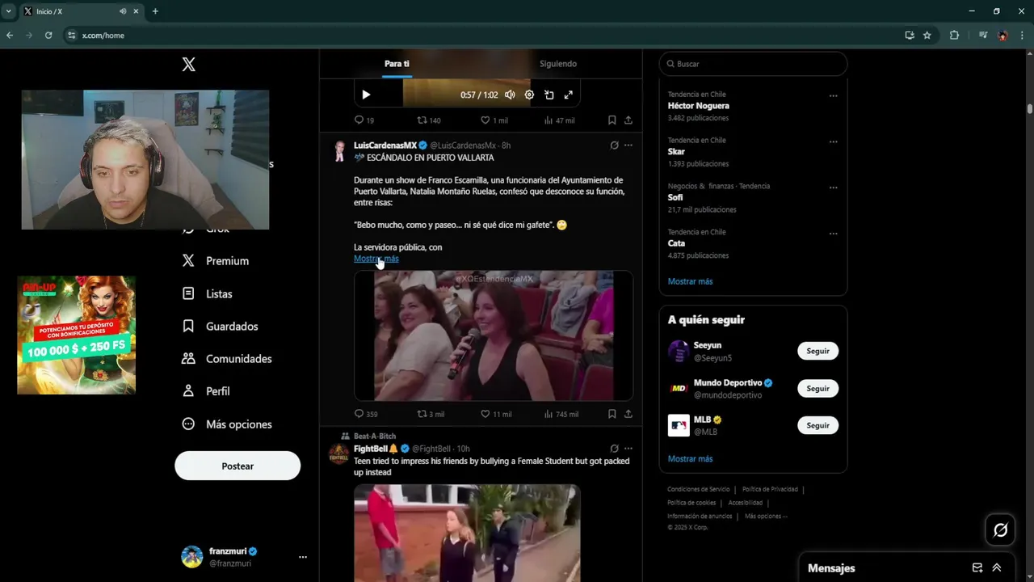
Task: Open options for Cata trend
Action: coord(833,234)
